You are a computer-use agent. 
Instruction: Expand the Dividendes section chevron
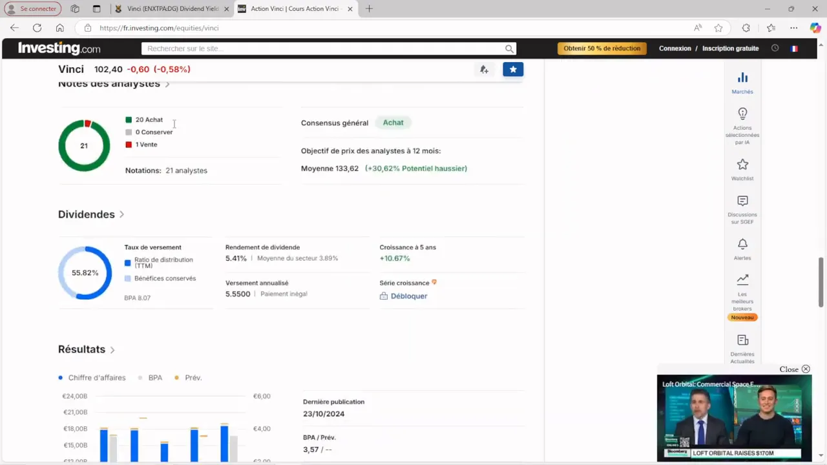point(121,214)
